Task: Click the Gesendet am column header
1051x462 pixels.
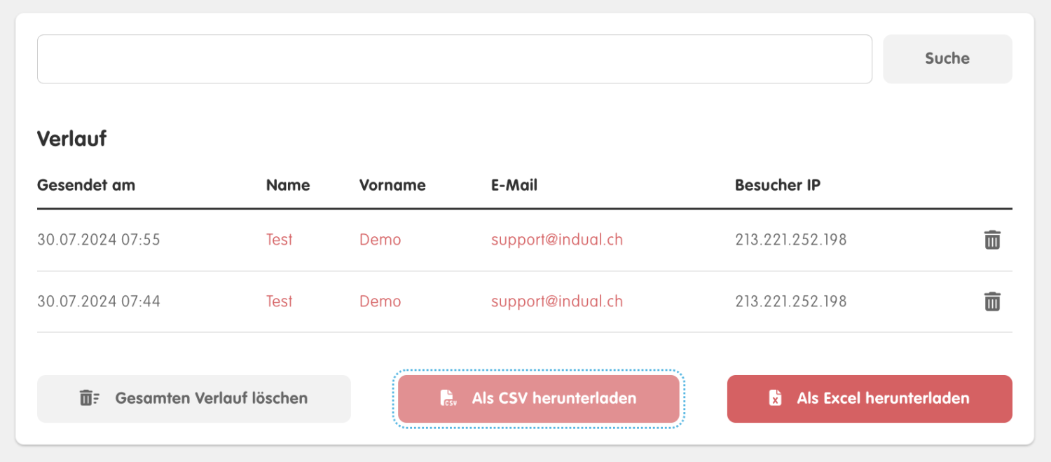Action: pos(86,185)
